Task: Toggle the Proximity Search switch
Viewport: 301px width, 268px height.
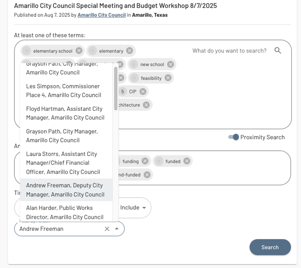Action: tap(234, 137)
